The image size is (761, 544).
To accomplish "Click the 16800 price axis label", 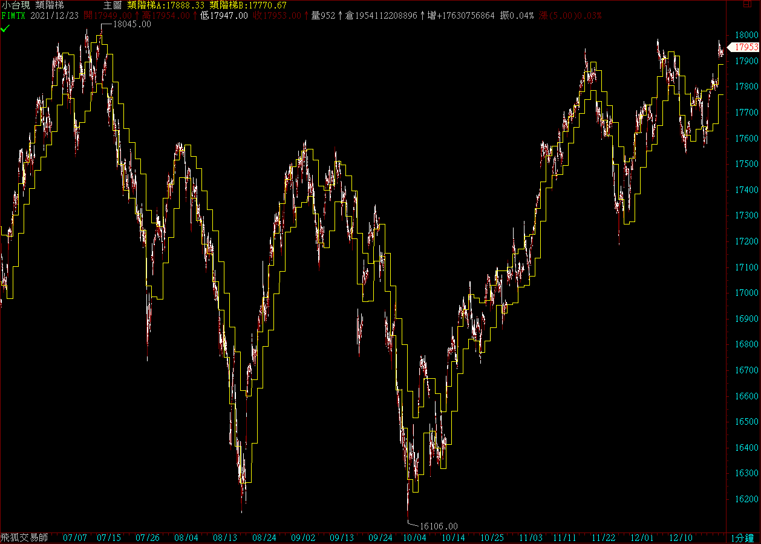I will (x=746, y=344).
